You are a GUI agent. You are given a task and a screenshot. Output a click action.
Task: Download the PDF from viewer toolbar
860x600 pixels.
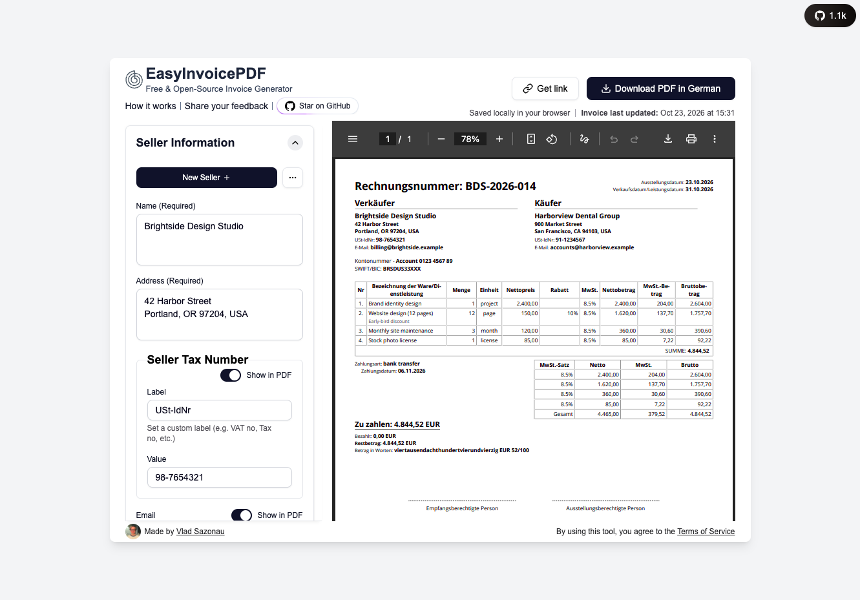click(x=668, y=139)
